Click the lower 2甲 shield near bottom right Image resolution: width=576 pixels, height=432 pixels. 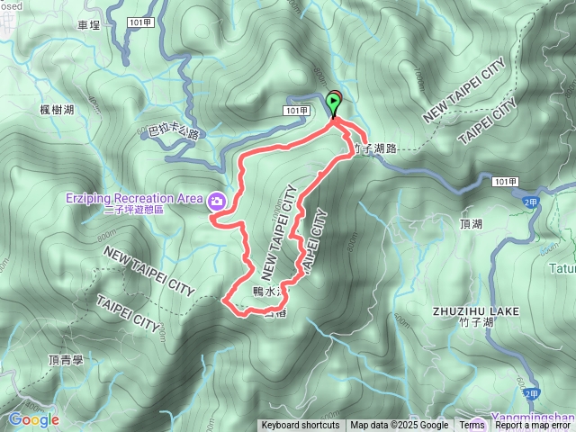point(531,394)
